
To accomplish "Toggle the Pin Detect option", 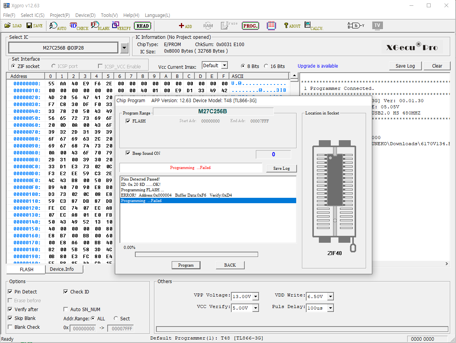I will tap(10, 292).
